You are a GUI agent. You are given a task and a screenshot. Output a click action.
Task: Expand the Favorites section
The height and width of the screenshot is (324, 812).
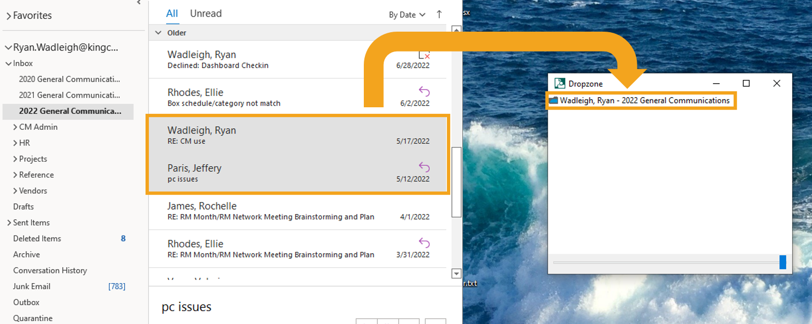click(x=9, y=16)
